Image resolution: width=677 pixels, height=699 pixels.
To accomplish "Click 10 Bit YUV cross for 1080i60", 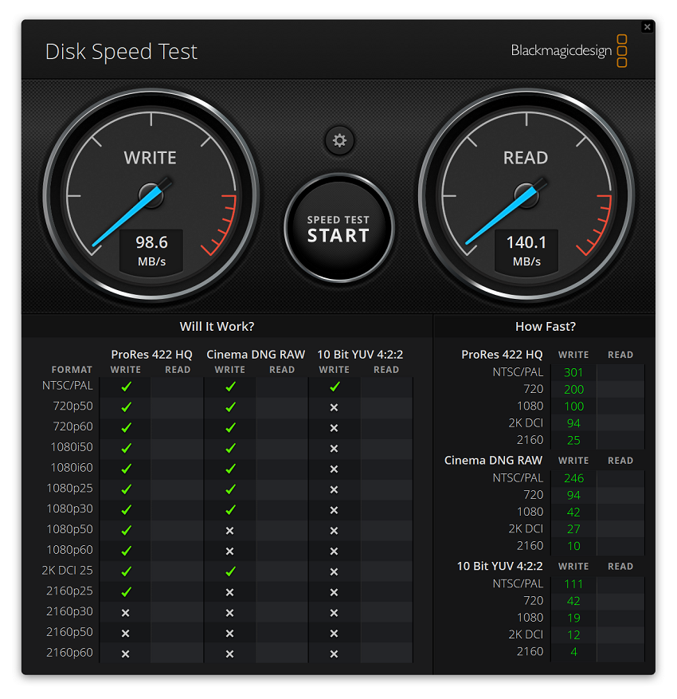I will tap(334, 469).
